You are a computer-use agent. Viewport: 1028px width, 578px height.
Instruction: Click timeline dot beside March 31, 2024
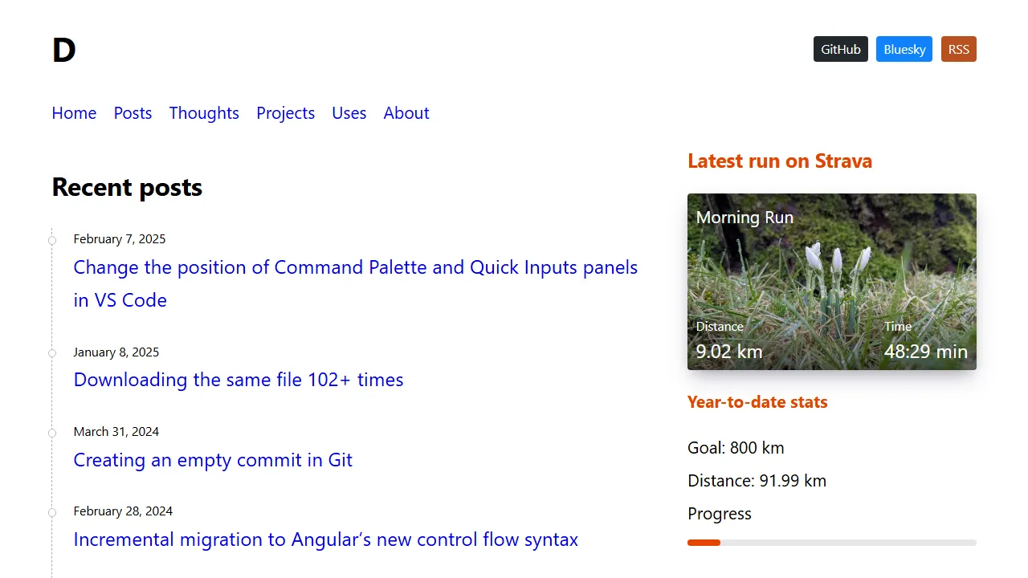(x=52, y=433)
